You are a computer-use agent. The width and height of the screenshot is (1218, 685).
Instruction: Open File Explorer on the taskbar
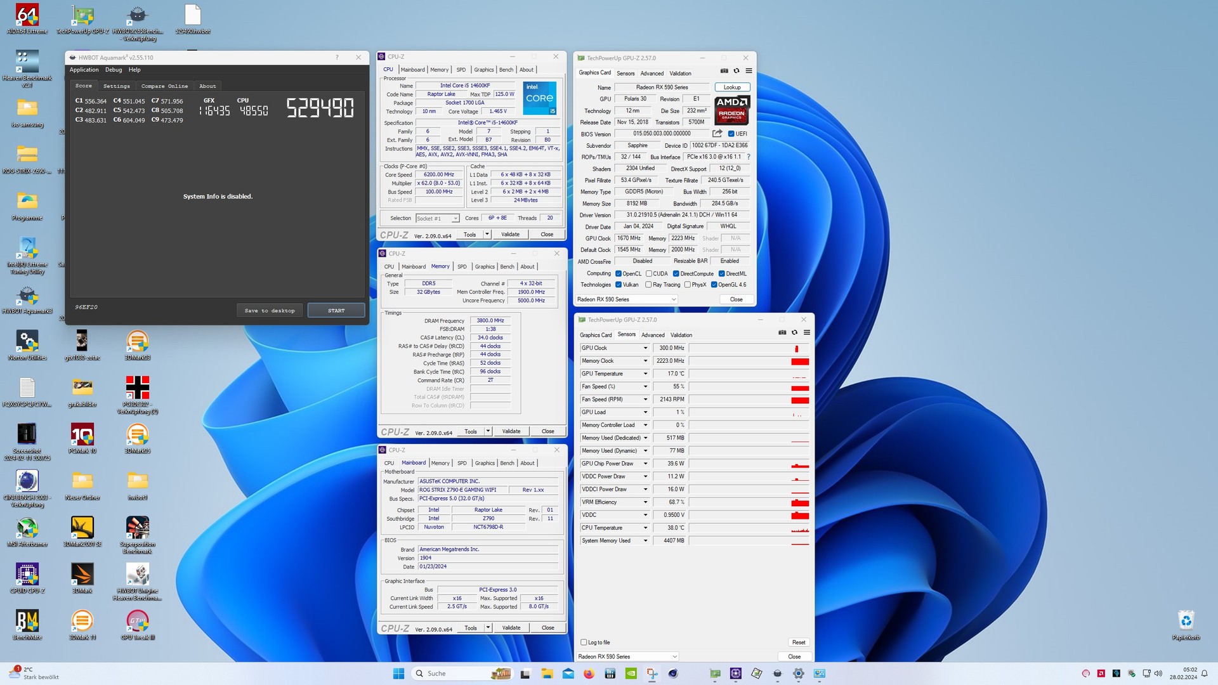click(x=547, y=674)
